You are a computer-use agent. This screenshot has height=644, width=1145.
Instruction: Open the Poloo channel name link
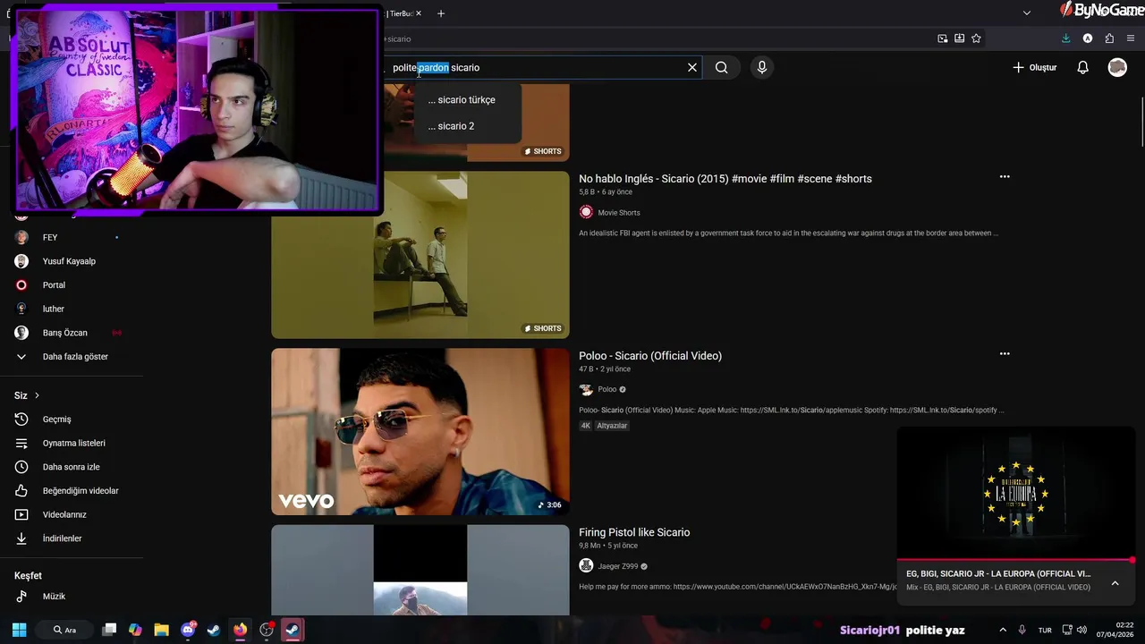click(606, 389)
